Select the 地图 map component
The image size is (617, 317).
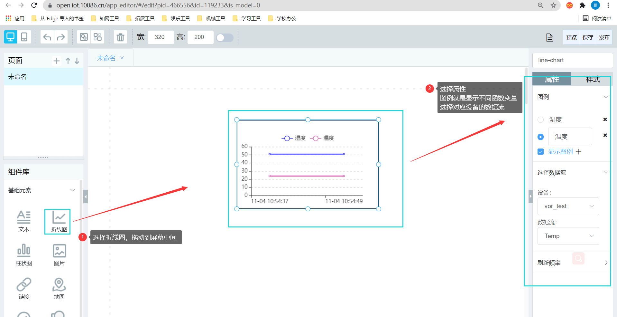(x=59, y=289)
